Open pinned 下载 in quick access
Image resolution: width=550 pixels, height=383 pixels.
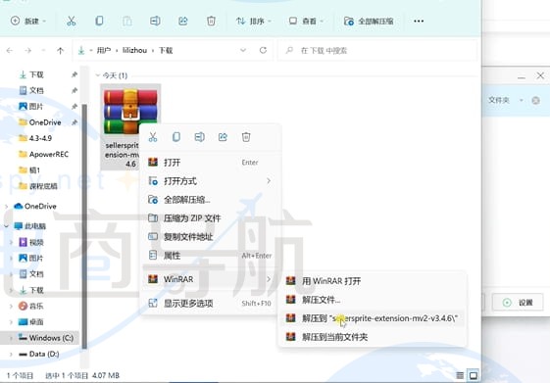pyautogui.click(x=36, y=74)
